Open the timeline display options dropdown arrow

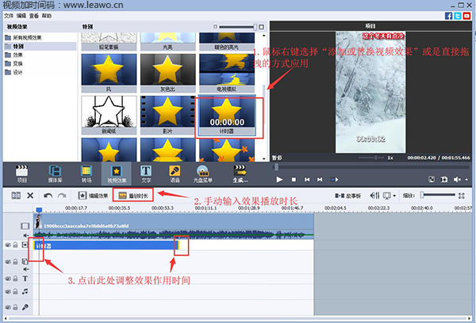(394, 196)
